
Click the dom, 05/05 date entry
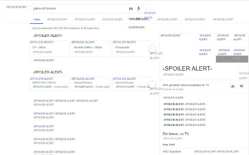(x=169, y=145)
